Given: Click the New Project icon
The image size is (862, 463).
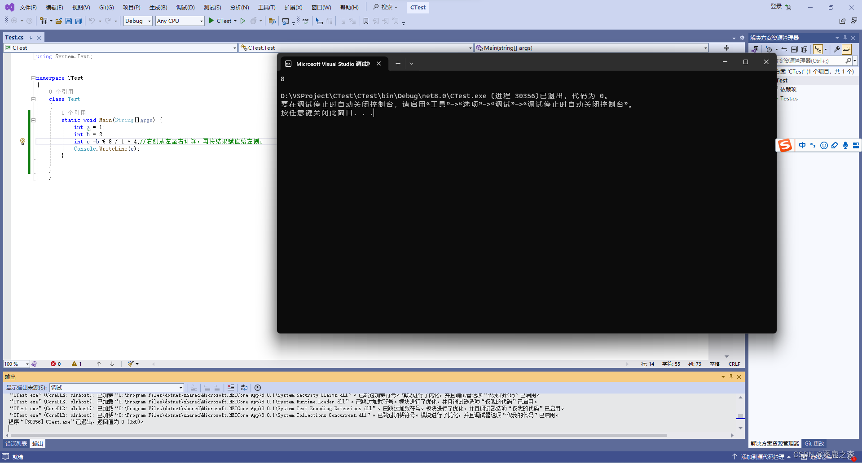Looking at the screenshot, I should [44, 21].
